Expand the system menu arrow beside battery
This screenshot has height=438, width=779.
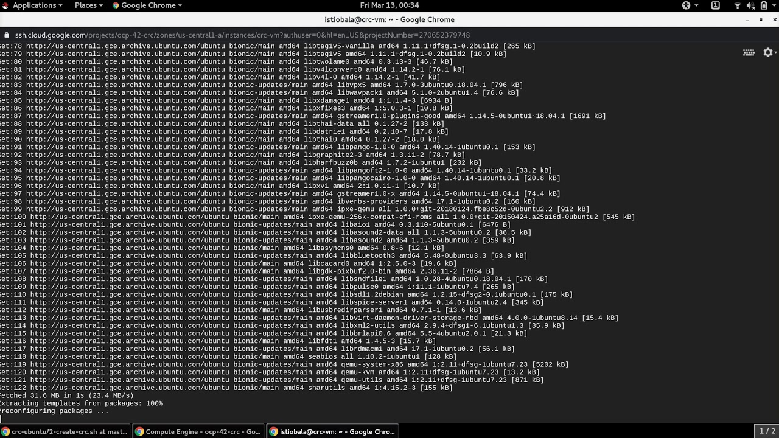pos(774,5)
